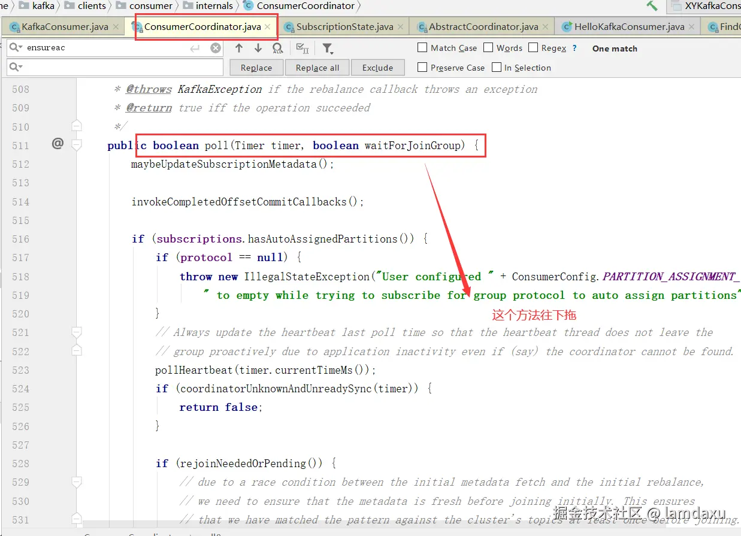The height and width of the screenshot is (536, 741).
Task: Collapse the Javadoc fold on line 510
Action: coord(77,126)
